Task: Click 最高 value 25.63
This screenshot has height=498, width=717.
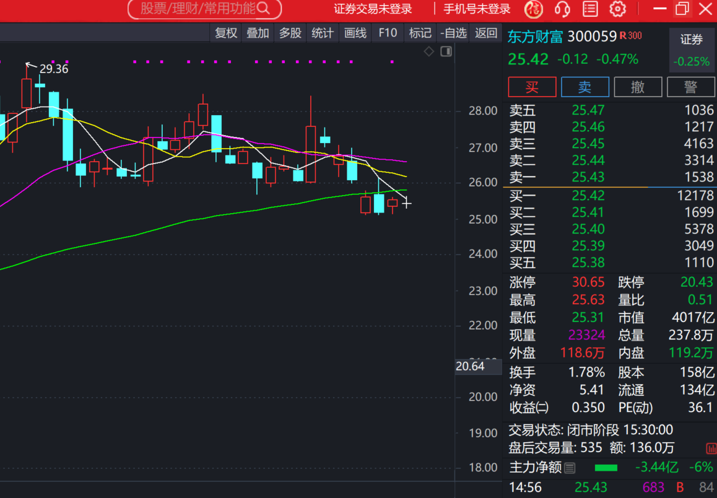Action: pyautogui.click(x=588, y=300)
